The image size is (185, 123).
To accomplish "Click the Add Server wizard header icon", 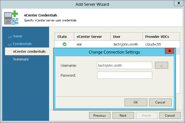I will [x=11, y=18].
